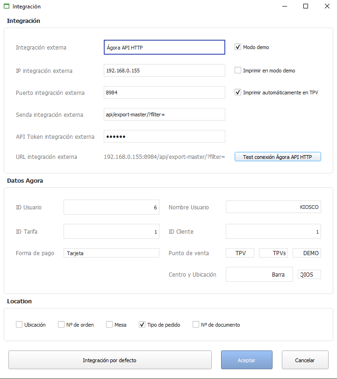Confirm with the Aceptar button
Viewport: 337px width, 379px height.
247,360
